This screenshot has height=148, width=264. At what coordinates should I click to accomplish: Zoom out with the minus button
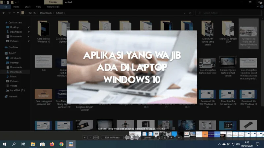coord(90,137)
